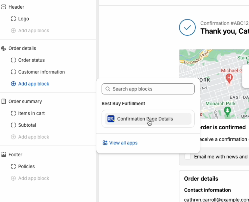Click the grid icon beside View all apps

pos(105,143)
